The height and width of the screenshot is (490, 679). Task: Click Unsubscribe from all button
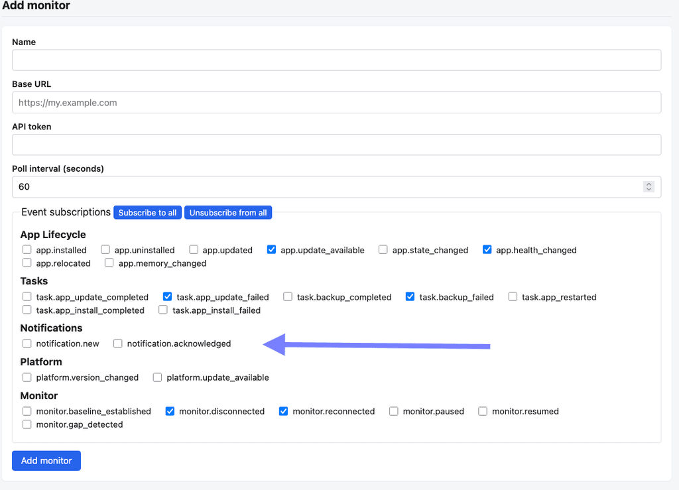[228, 213]
